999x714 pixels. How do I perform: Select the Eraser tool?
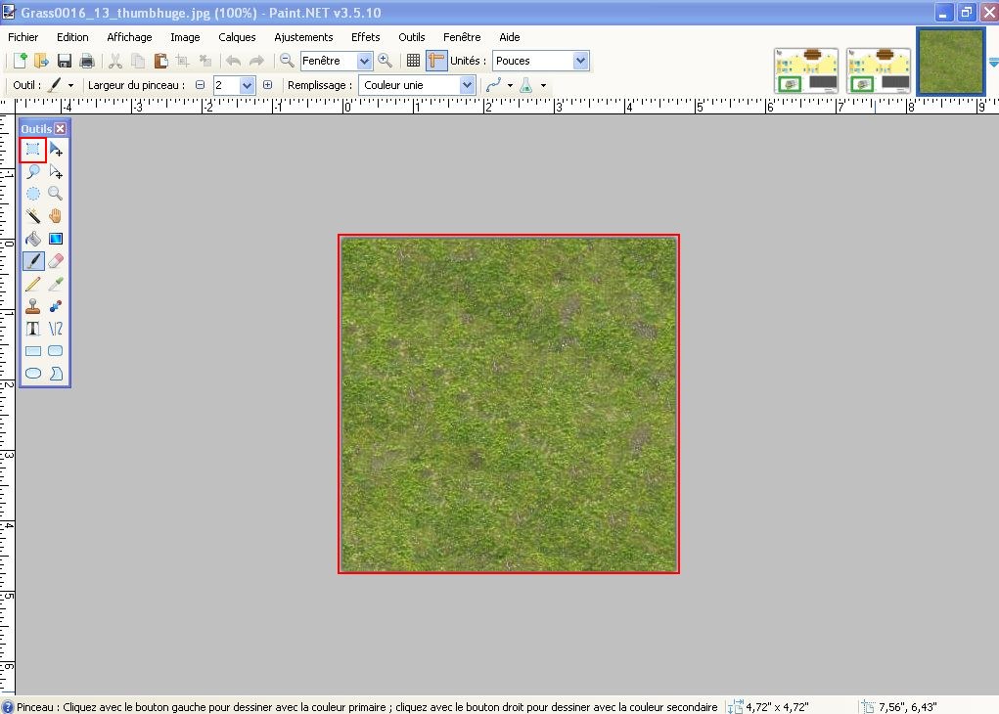click(56, 261)
